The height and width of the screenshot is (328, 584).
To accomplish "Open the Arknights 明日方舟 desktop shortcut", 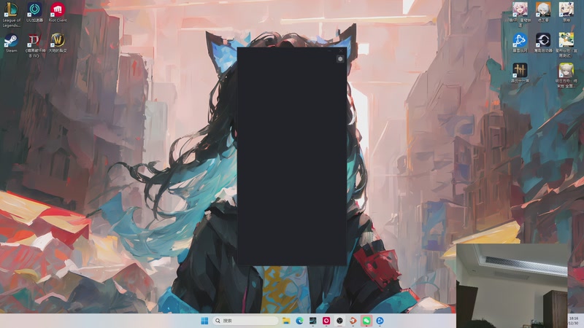I will tap(566, 76).
